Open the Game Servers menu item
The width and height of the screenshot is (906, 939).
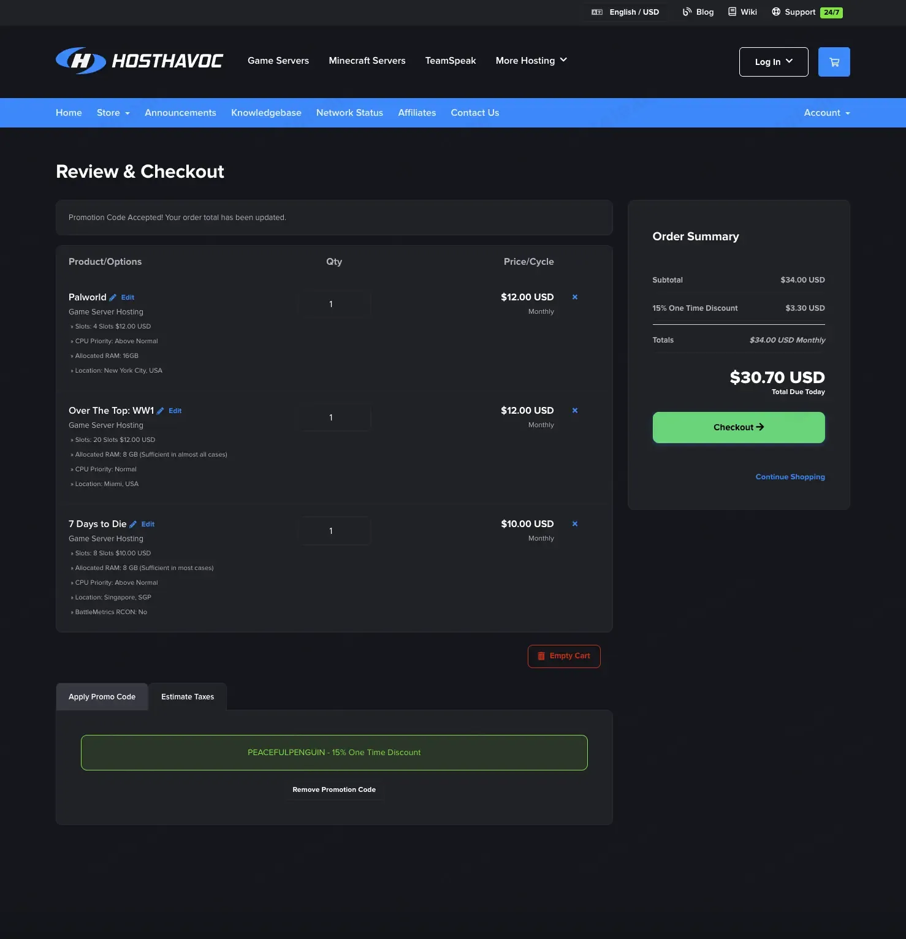click(278, 61)
